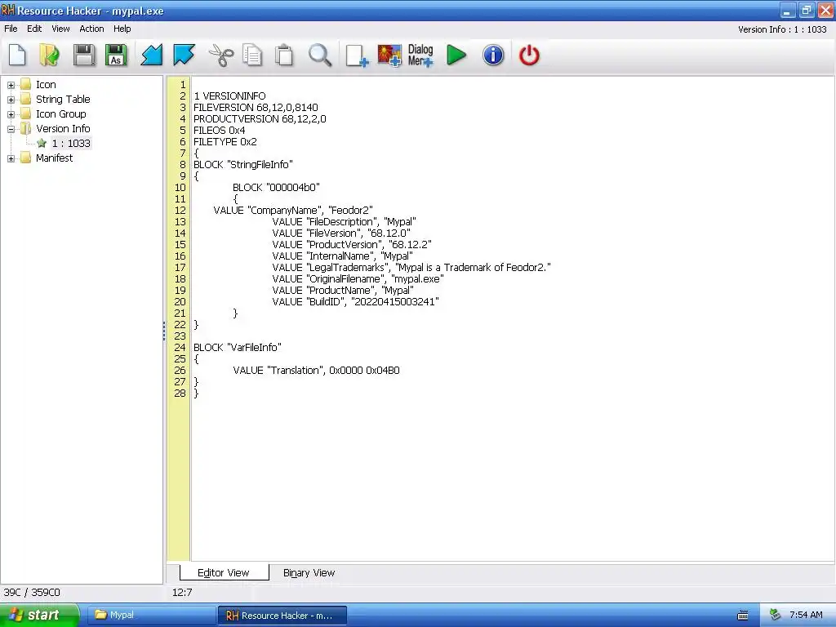Select the Icon Group tree item

60,114
